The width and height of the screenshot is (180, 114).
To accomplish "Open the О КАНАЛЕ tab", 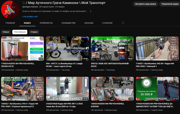I will 107,23.
